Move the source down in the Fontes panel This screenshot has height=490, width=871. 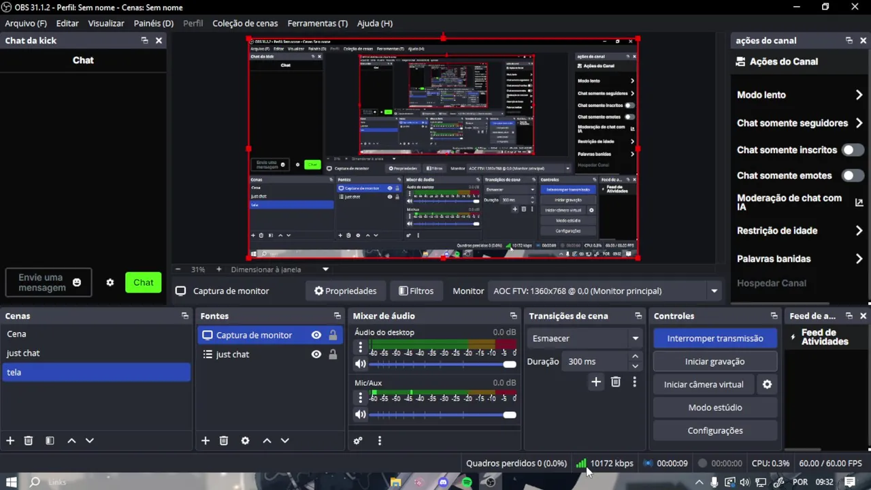pyautogui.click(x=284, y=440)
